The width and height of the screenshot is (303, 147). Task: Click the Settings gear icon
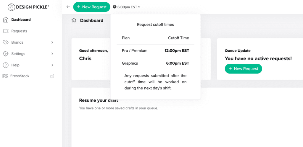click(x=5, y=54)
